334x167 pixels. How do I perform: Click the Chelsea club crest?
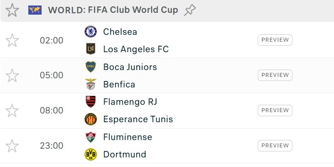click(x=90, y=32)
